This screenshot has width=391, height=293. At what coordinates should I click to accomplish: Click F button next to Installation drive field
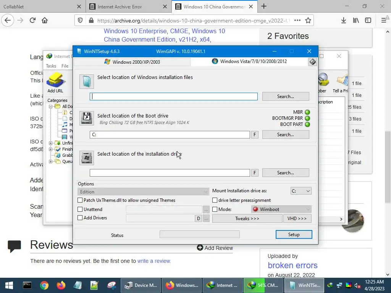(255, 173)
